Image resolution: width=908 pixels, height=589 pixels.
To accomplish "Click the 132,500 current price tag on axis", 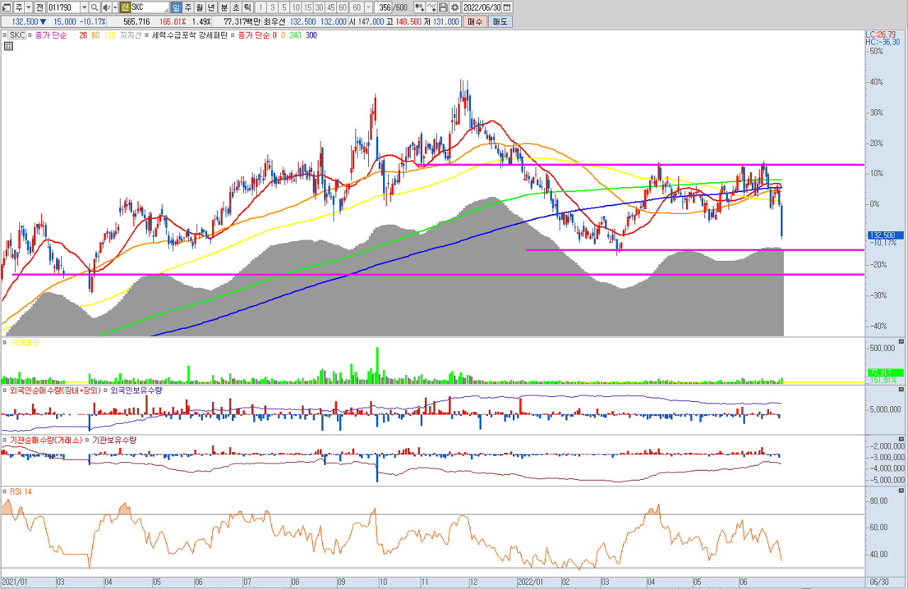I will coord(885,235).
